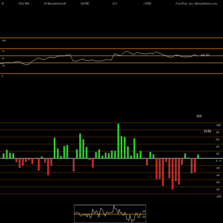Click the MR panel title label
223x223 pixels.
199,116
